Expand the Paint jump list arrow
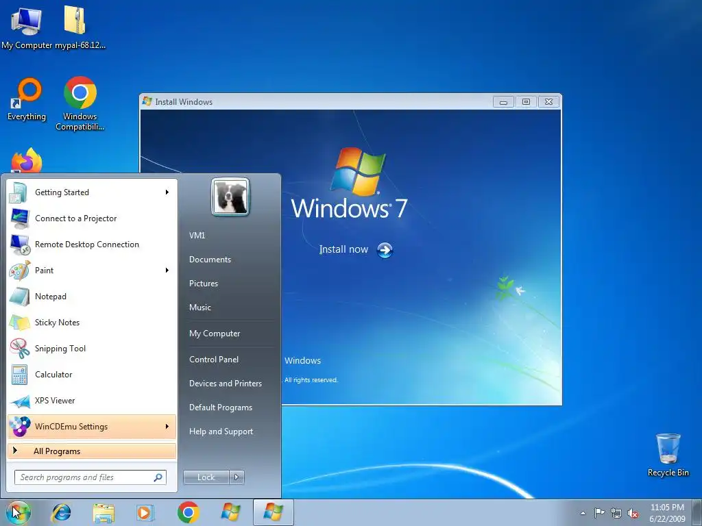Viewport: 702px width, 526px height. (x=167, y=270)
